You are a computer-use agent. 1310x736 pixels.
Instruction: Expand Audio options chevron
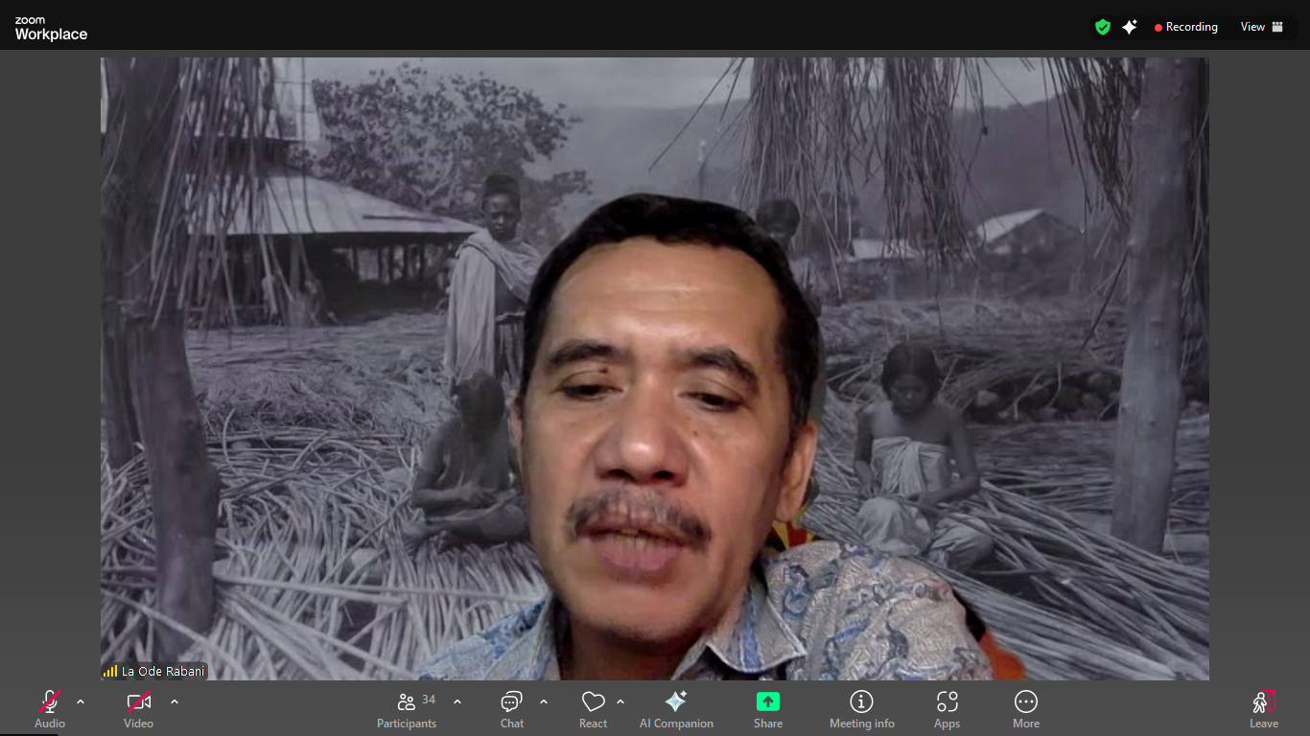click(x=79, y=701)
